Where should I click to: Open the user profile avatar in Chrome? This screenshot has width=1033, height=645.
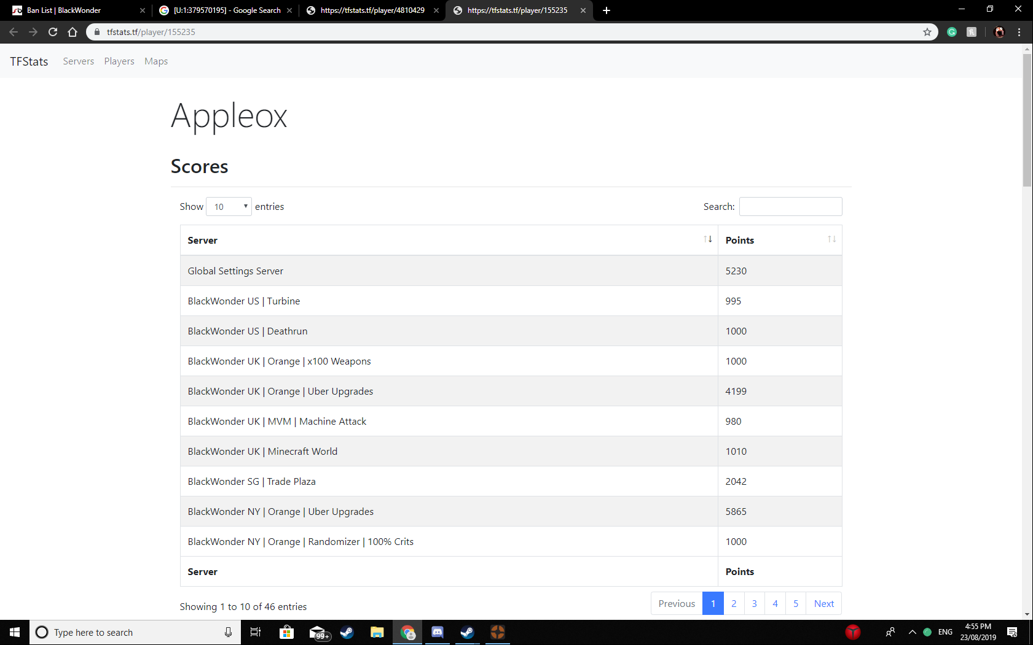pos(999,32)
